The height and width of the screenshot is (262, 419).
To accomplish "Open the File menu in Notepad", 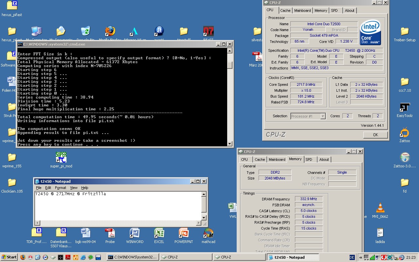I will [x=39, y=188].
